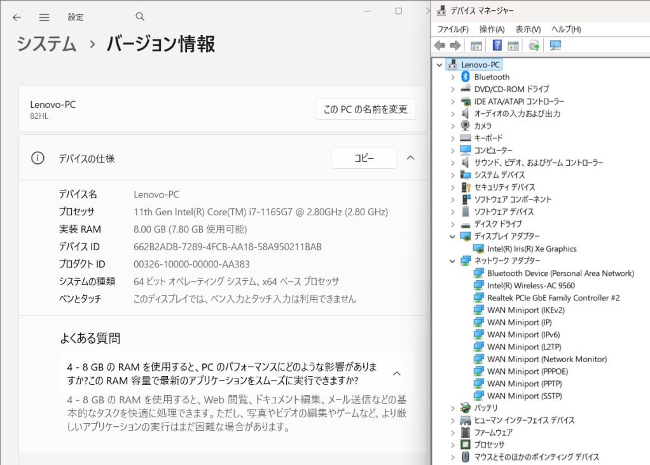
Task: Expand the Bluetooth category
Action: [453, 77]
